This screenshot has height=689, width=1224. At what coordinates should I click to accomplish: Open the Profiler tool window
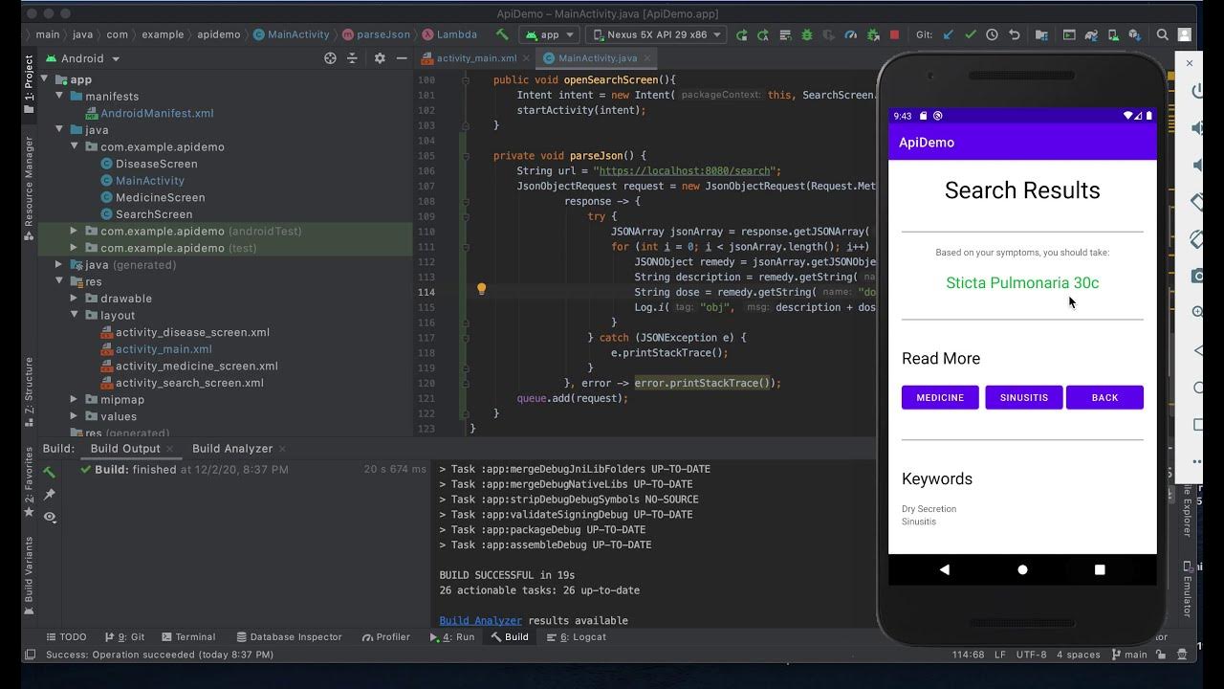pyautogui.click(x=386, y=636)
